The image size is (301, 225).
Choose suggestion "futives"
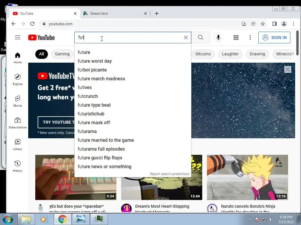coord(133,87)
